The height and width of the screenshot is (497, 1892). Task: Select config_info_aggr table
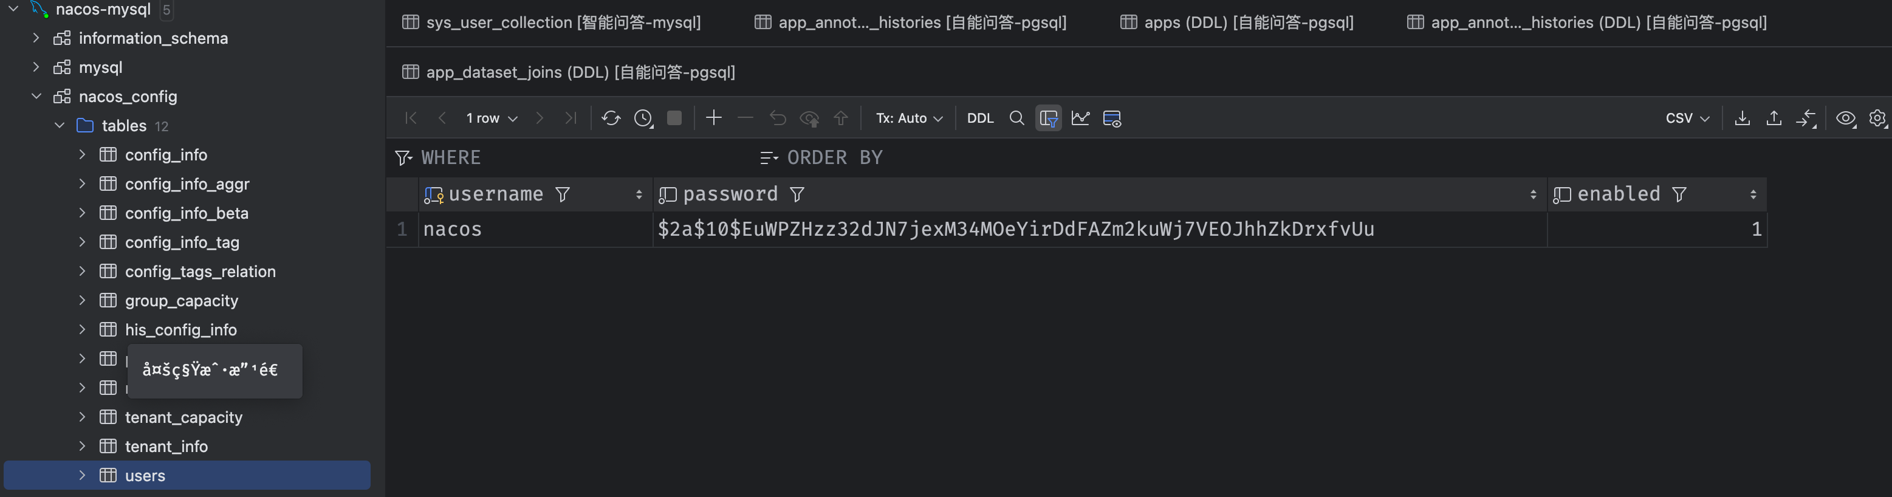point(187,183)
